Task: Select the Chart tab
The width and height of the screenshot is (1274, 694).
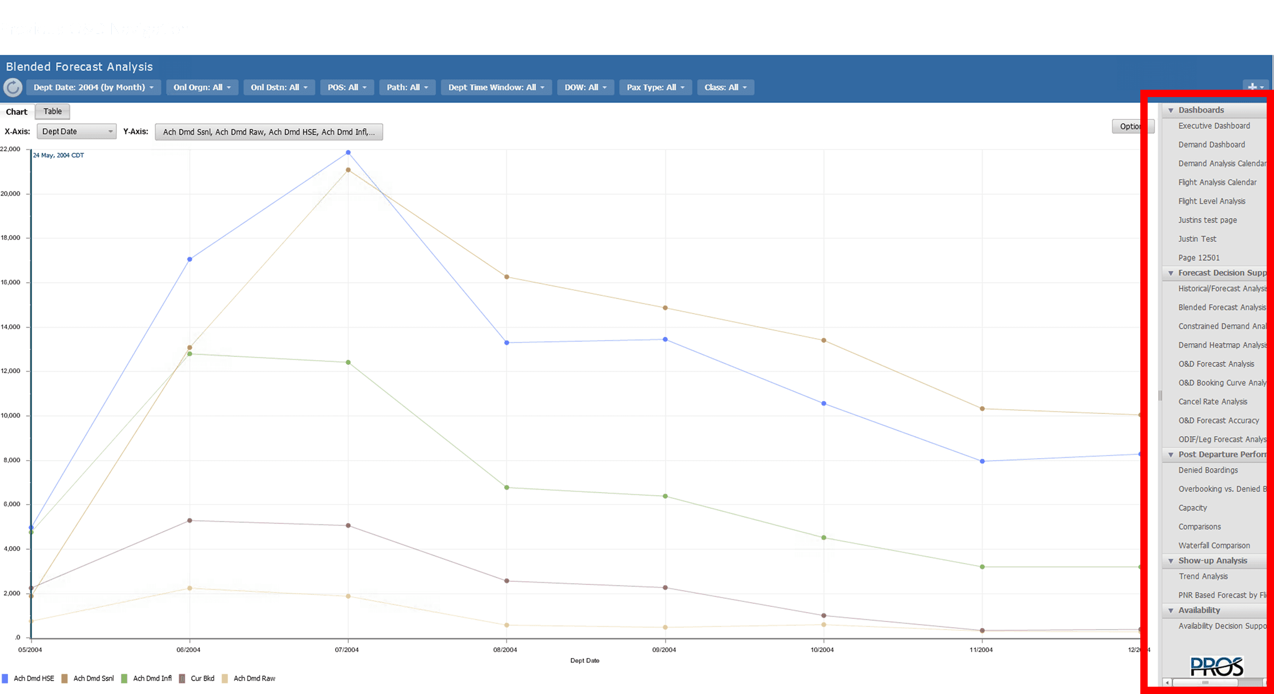Action: click(17, 112)
